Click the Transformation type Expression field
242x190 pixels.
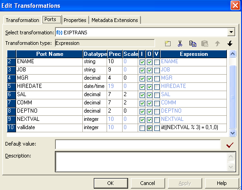(105, 43)
